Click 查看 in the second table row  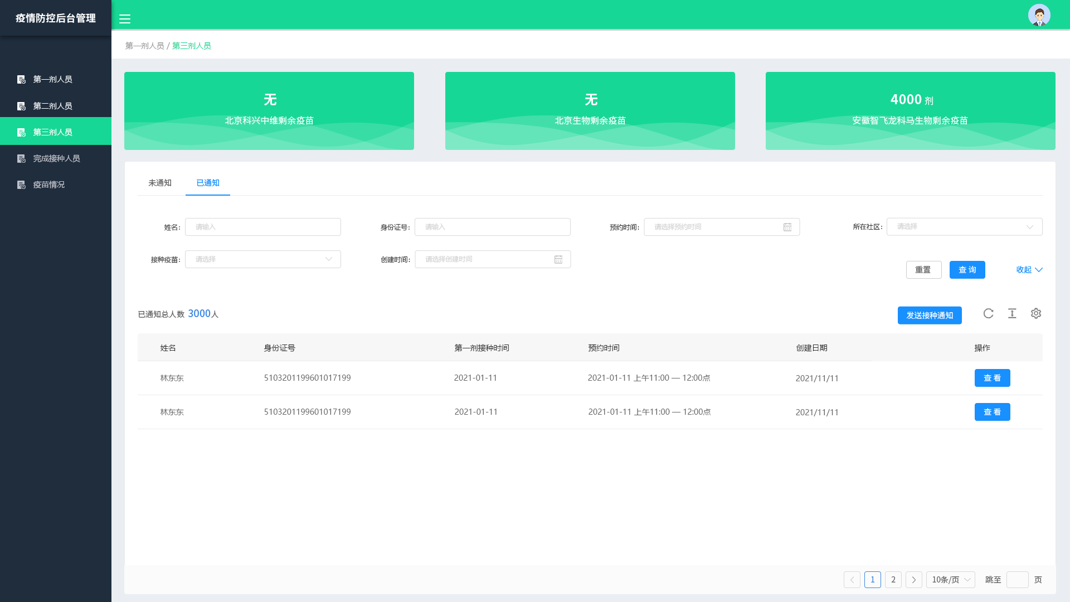[x=993, y=412]
